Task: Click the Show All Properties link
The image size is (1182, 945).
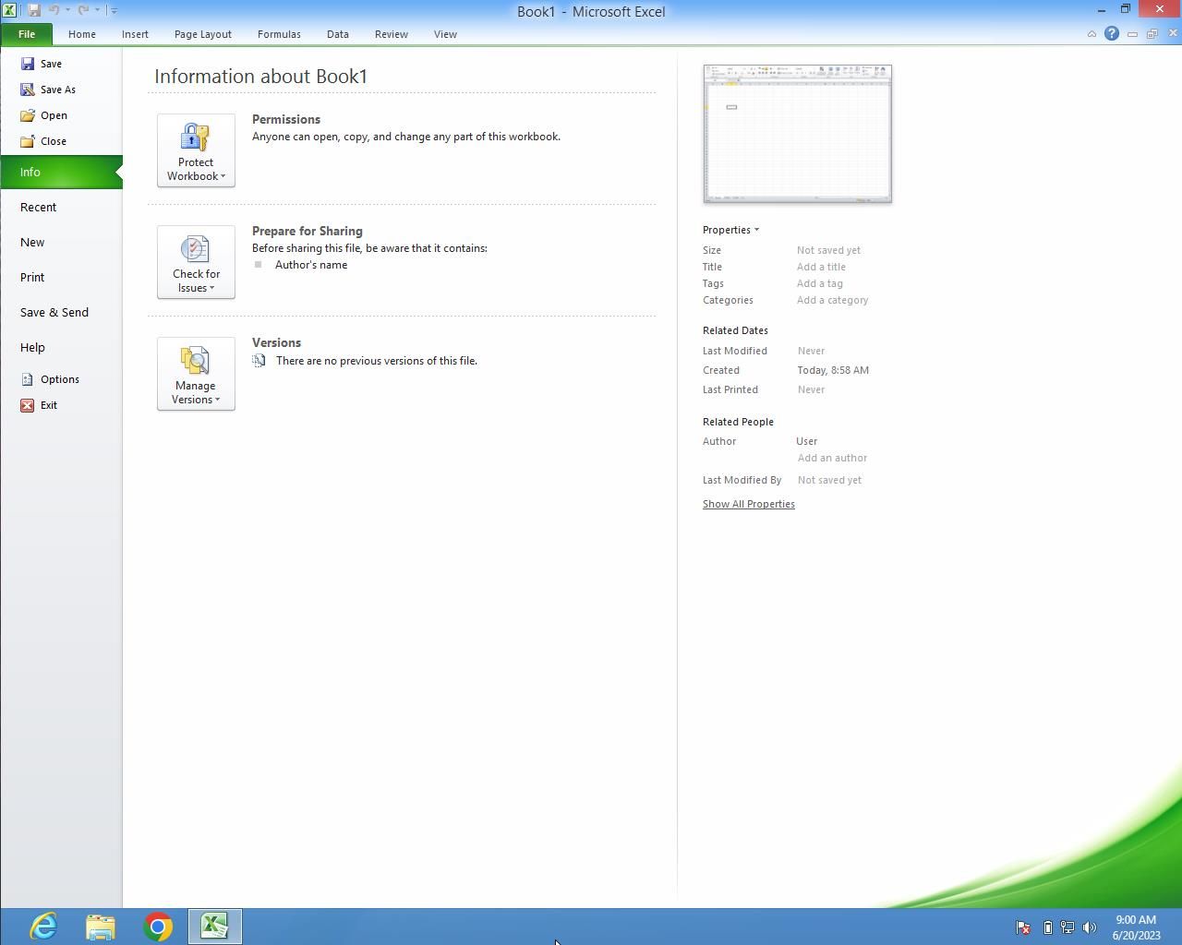Action: coord(748,504)
